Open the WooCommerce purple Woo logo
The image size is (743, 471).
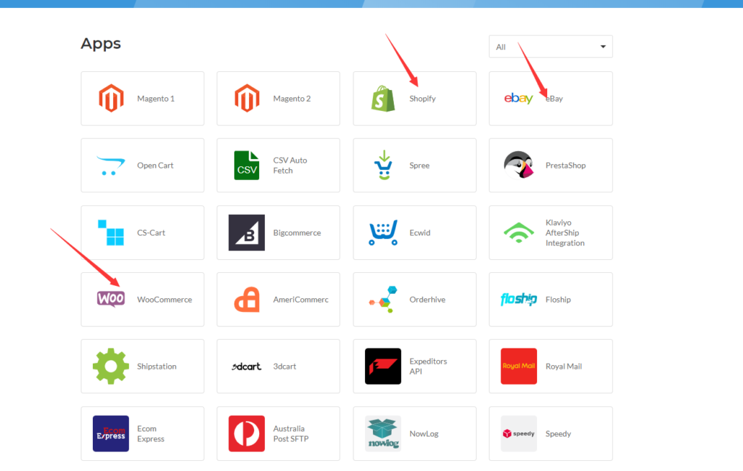(111, 299)
